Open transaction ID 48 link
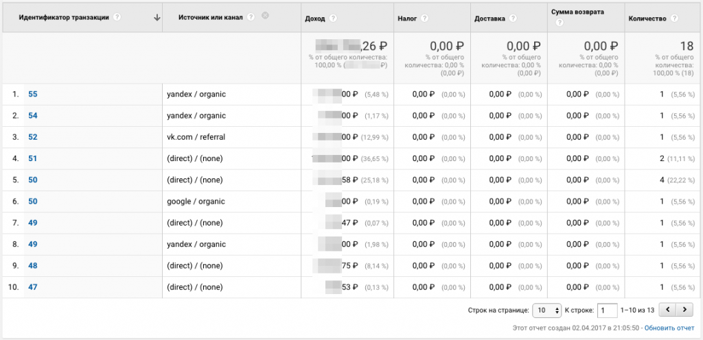This screenshot has width=703, height=340. coord(32,266)
